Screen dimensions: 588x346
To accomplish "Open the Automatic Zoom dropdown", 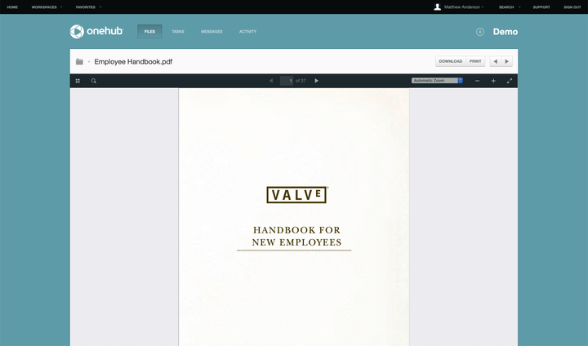I will click(437, 81).
